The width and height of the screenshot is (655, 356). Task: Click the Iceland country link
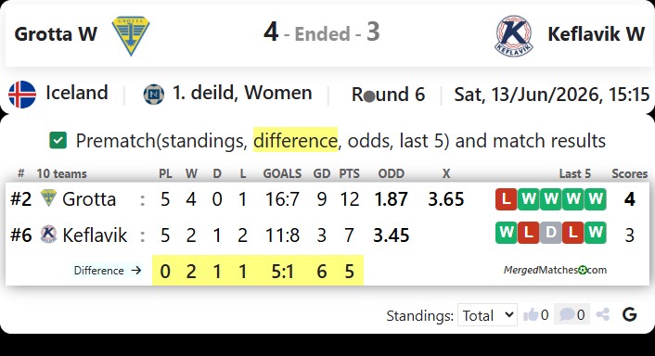click(x=77, y=93)
